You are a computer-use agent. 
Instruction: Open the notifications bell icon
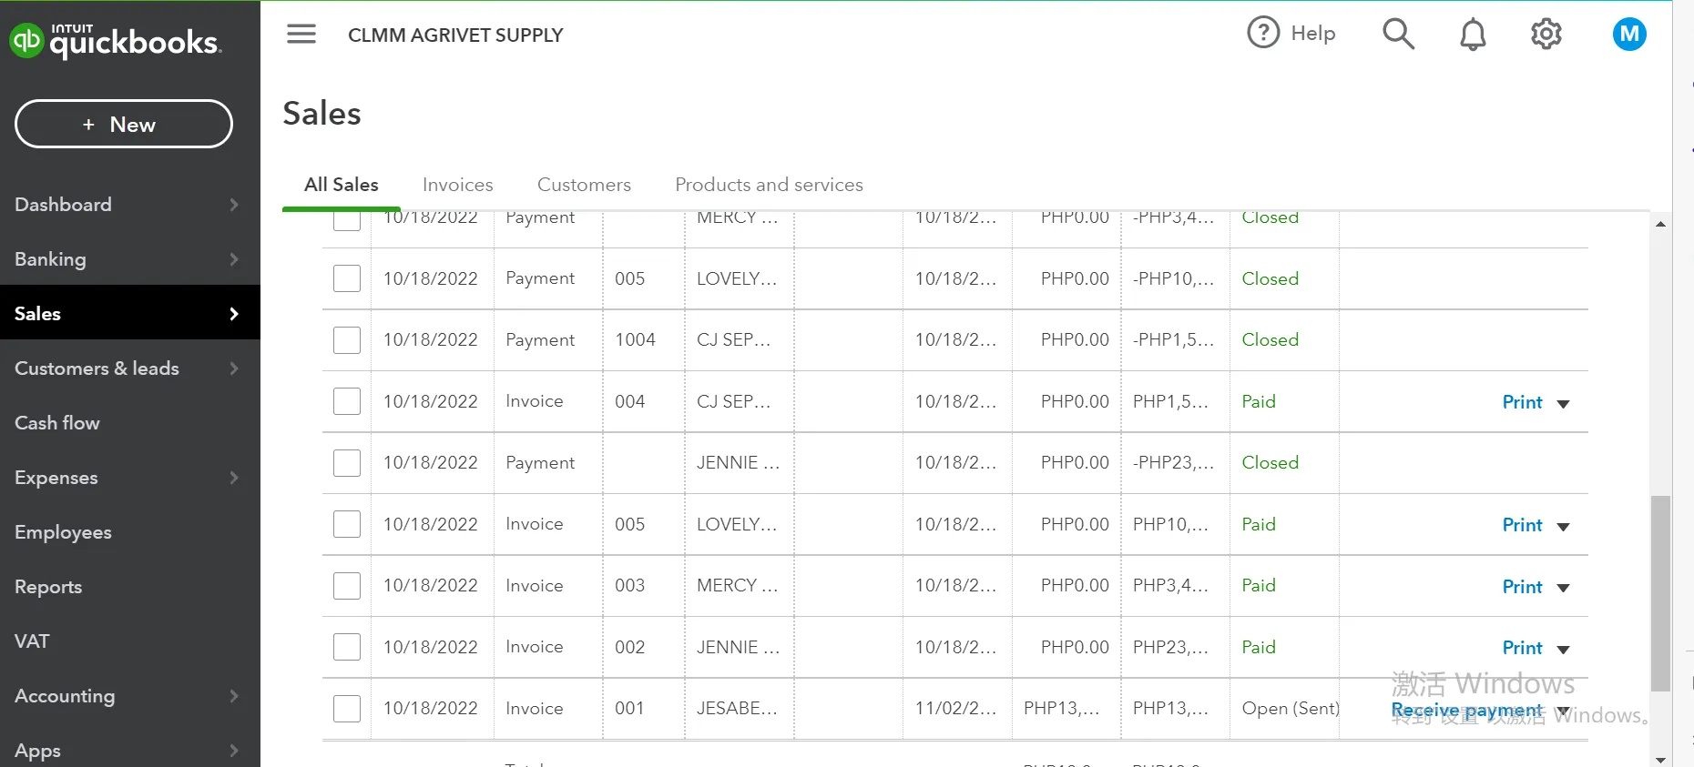[x=1473, y=35]
